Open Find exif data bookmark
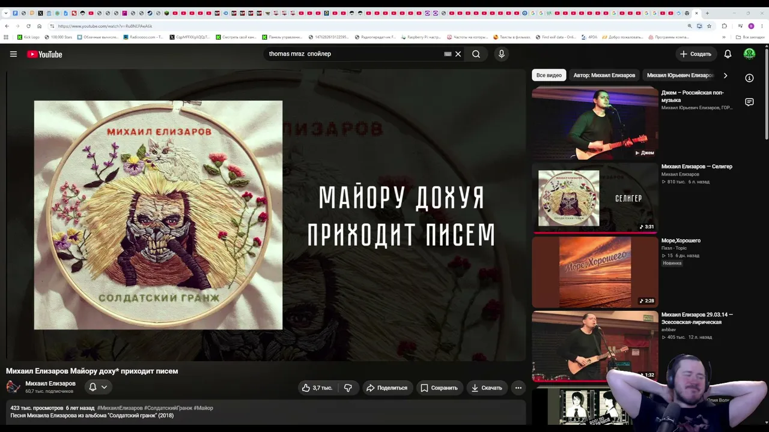 point(555,37)
